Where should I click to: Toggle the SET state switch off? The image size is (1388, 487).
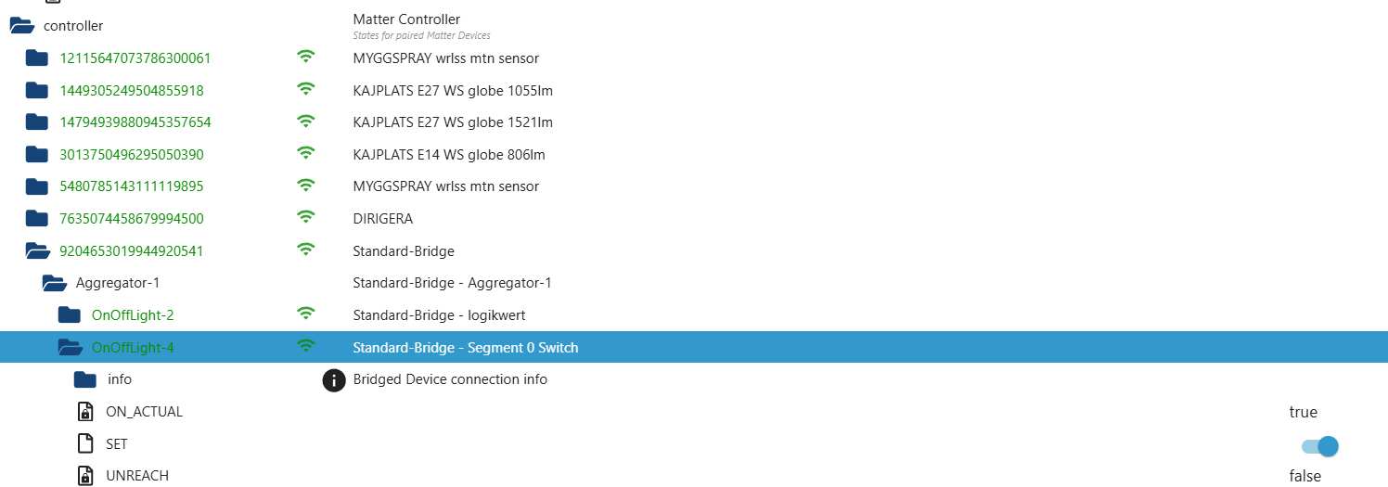coord(1320,446)
